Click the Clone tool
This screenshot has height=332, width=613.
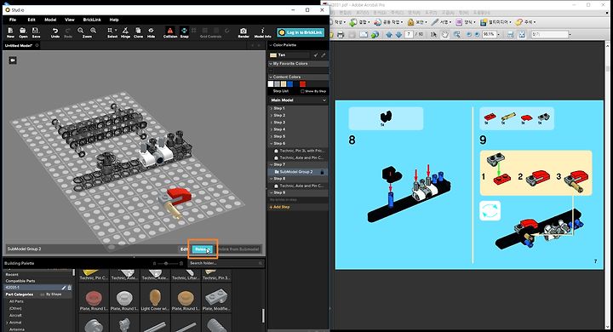tap(138, 32)
